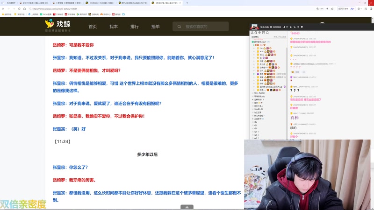Close the active script tab

pyautogui.click(x=180, y=3)
